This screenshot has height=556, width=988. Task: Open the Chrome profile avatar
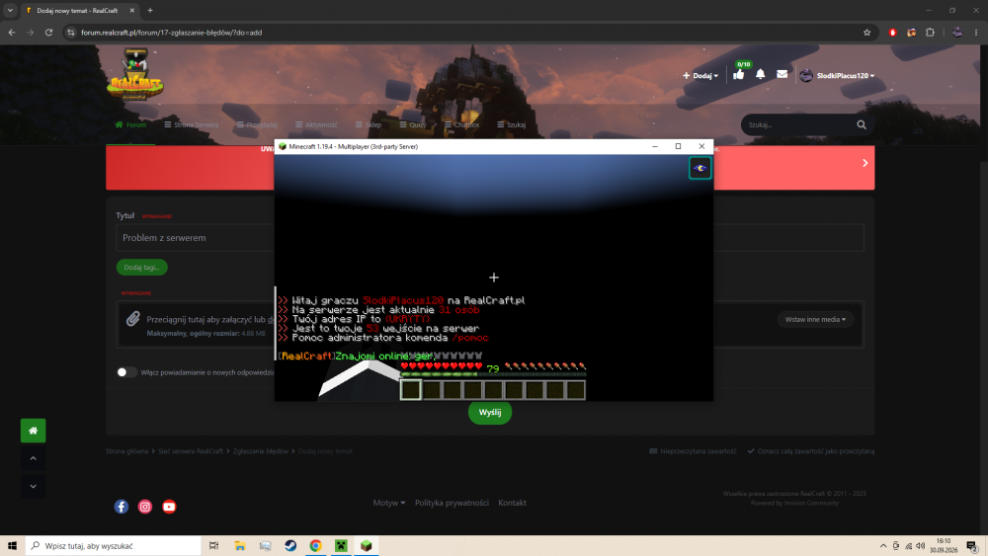click(957, 33)
